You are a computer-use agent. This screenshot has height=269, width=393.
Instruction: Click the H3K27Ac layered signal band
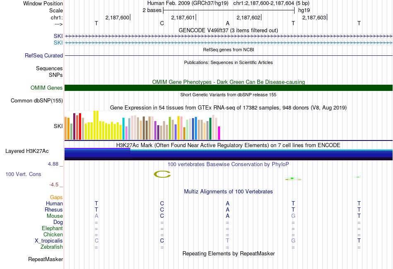pyautogui.click(x=228, y=154)
